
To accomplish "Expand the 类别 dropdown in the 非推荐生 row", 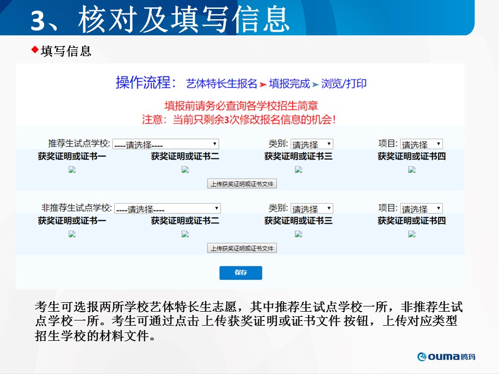I will [311, 209].
